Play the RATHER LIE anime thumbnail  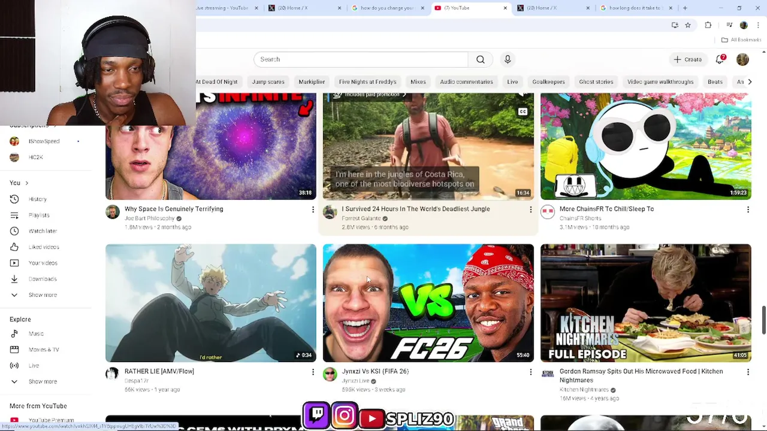210,303
